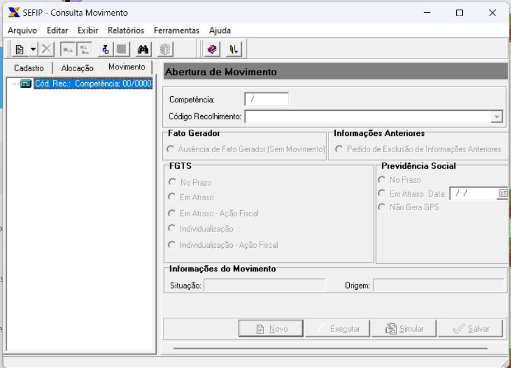This screenshot has height=368, width=511.
Task: Click the calculator icon in the tree
Action: point(26,83)
